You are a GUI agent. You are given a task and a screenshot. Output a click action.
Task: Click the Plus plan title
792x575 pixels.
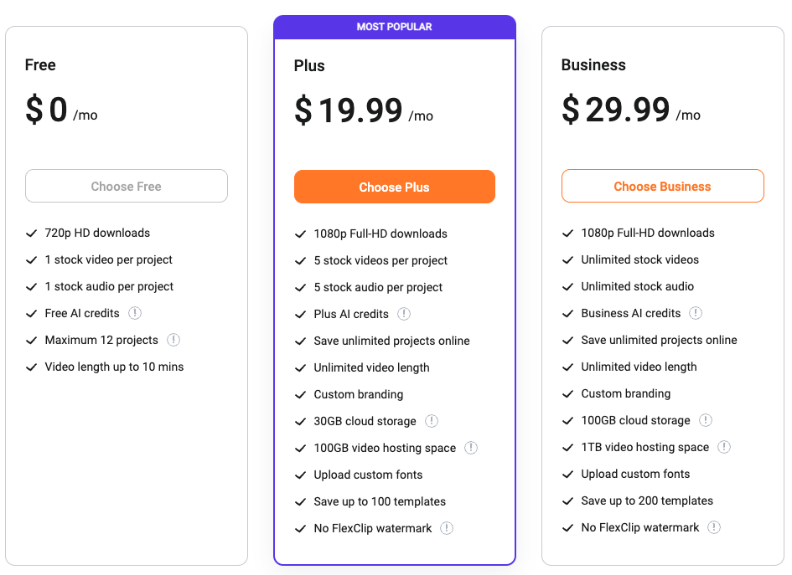tap(309, 65)
